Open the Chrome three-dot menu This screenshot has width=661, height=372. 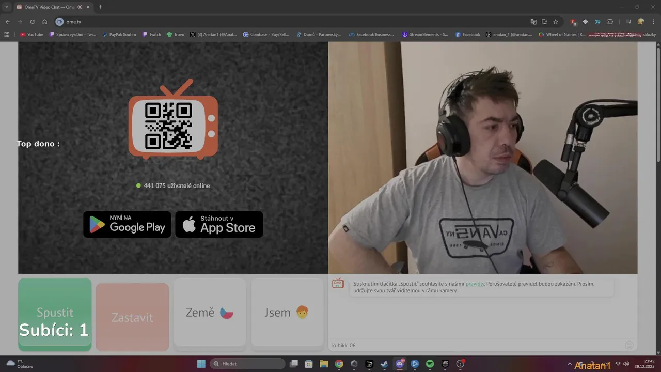click(653, 22)
